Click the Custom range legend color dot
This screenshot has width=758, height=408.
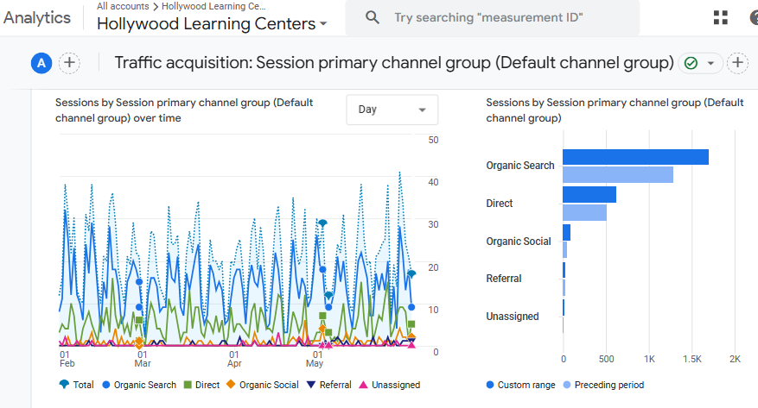click(490, 385)
